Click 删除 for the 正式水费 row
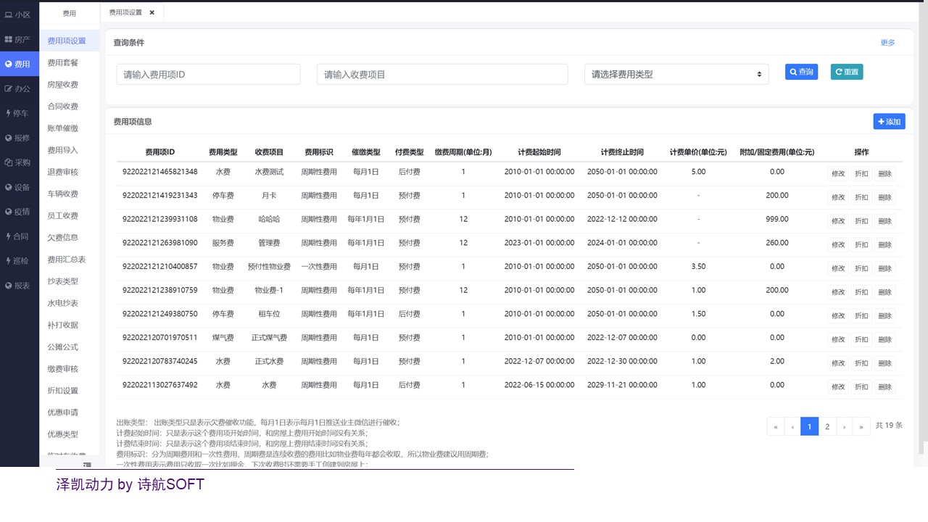 coord(884,363)
